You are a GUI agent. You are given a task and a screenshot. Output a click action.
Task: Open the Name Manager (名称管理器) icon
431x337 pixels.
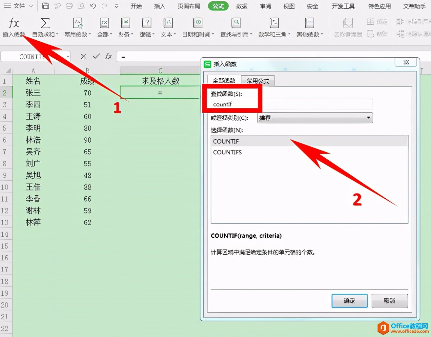[348, 23]
